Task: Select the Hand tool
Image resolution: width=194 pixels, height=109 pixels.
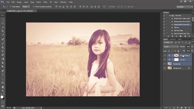Action: tap(3, 87)
